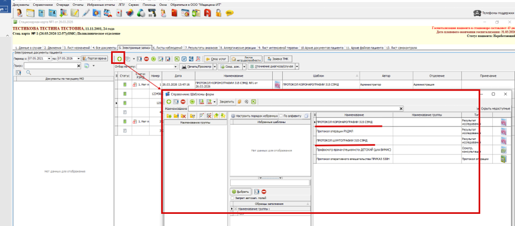This screenshot has width=515, height=226.
Task: Collapse the Наименование группы row expander
Action: click(235, 209)
